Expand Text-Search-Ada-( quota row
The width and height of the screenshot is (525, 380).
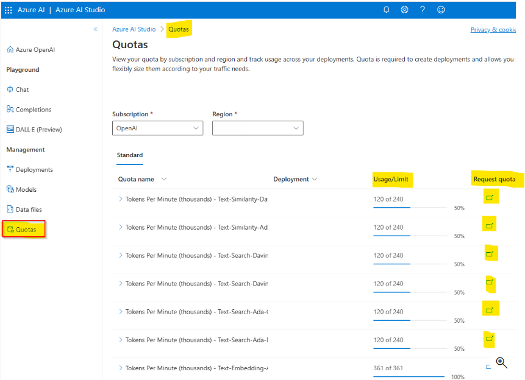[x=121, y=312]
